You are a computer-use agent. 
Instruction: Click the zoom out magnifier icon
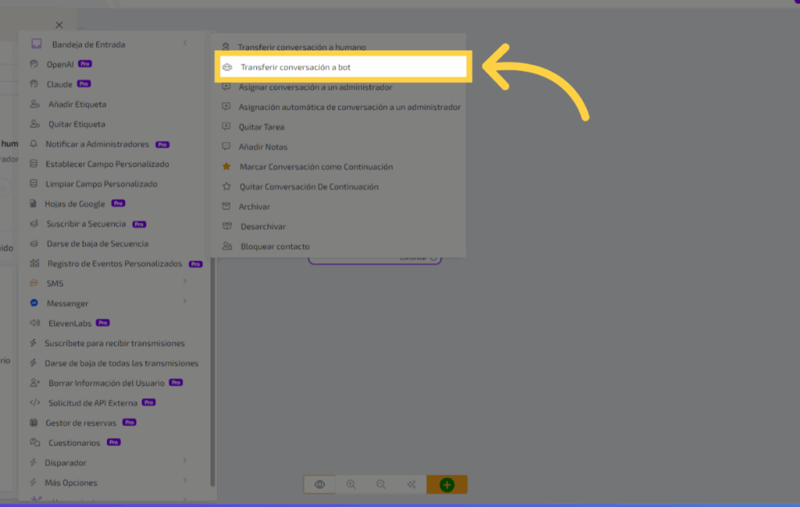tap(381, 484)
